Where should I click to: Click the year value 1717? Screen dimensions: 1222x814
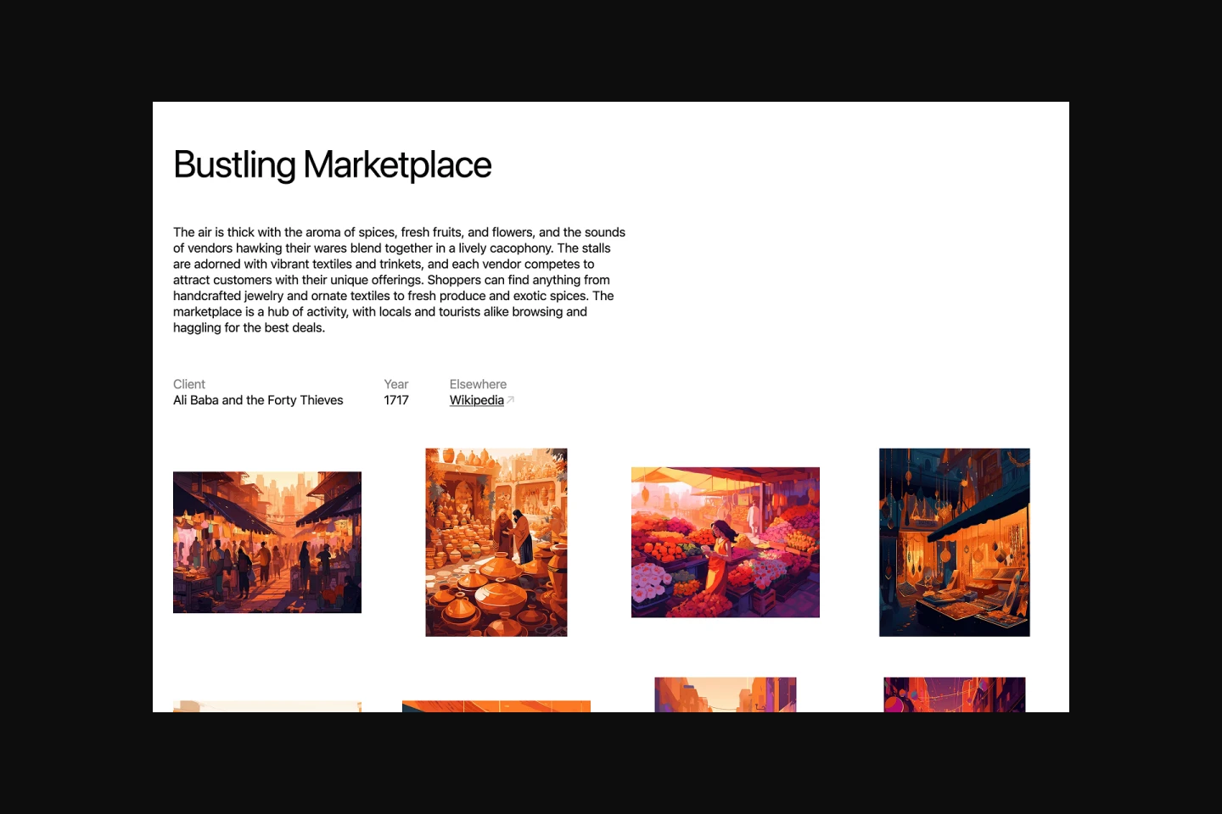(396, 400)
